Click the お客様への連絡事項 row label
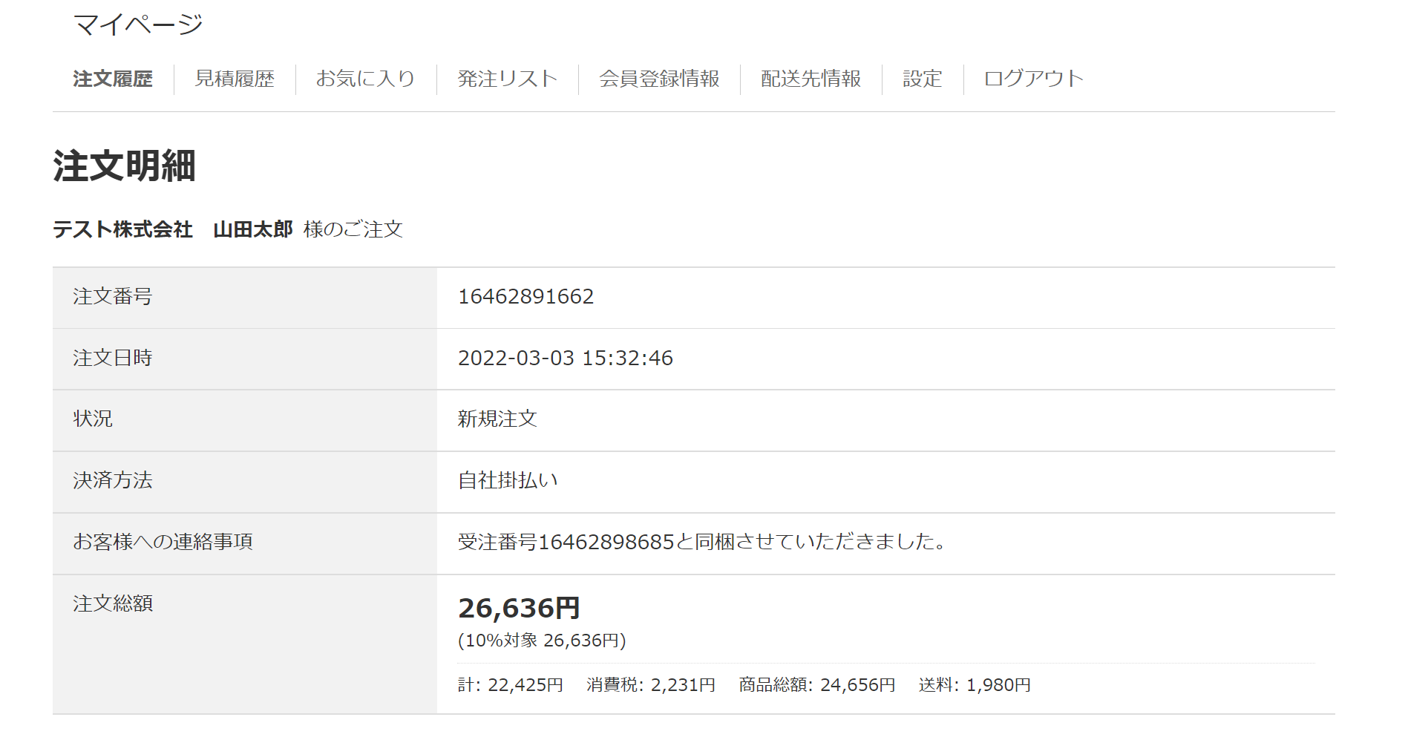The height and width of the screenshot is (740, 1408). 163,542
